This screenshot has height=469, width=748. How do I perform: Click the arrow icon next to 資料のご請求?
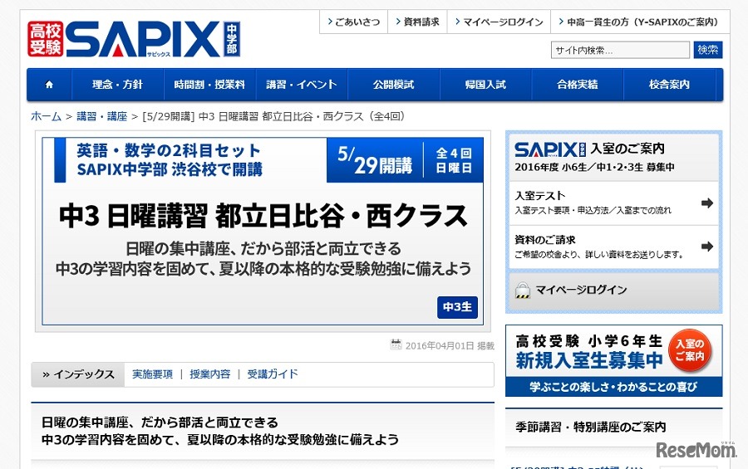[x=707, y=247]
